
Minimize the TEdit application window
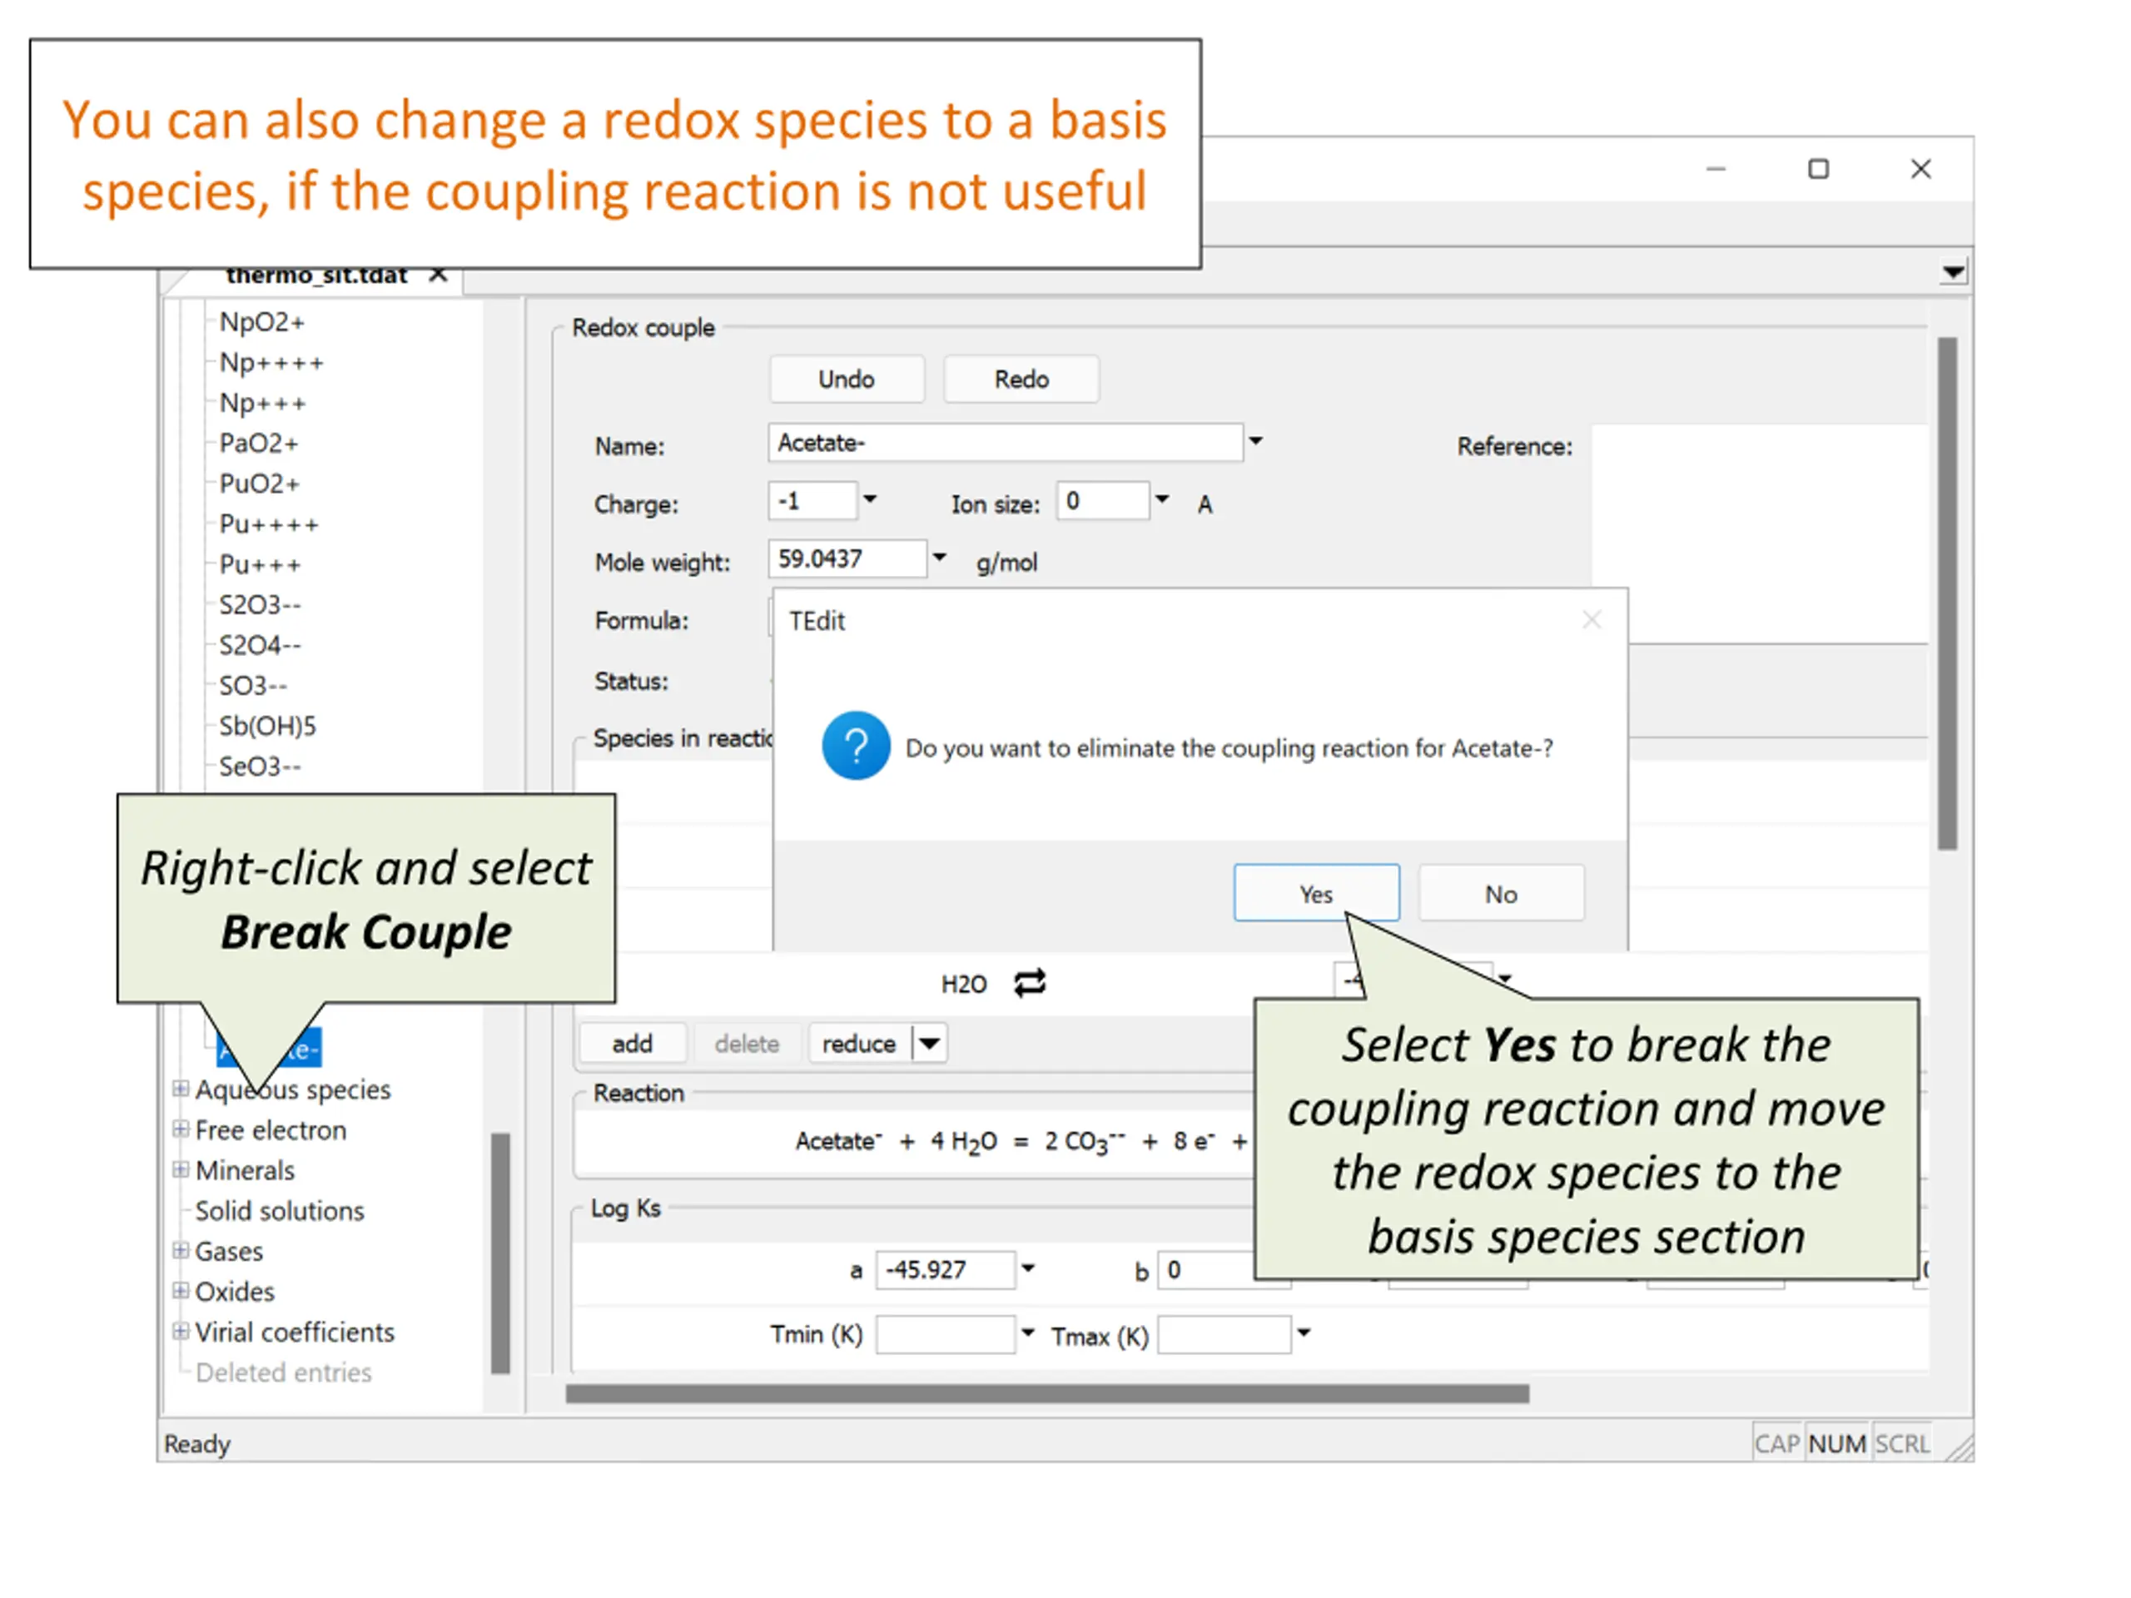1716,169
